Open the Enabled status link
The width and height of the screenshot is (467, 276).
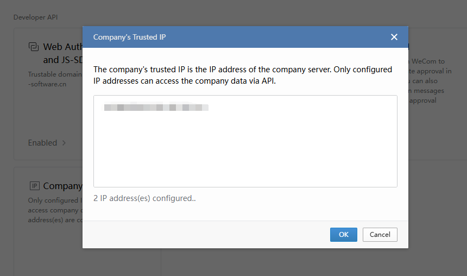click(x=42, y=143)
